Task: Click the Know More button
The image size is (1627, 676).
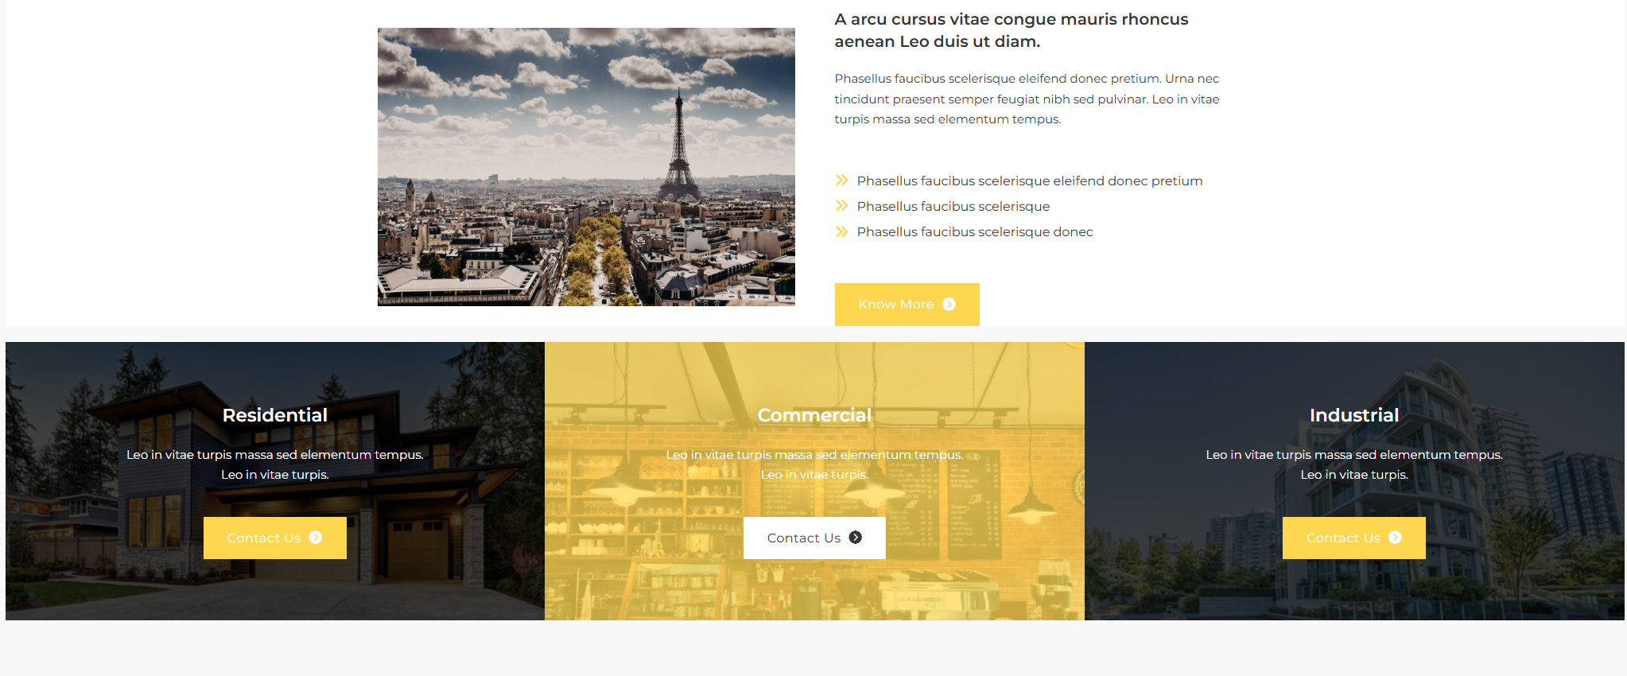Action: coord(907,304)
